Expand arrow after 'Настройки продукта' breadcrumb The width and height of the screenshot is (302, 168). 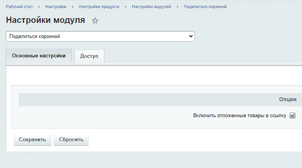point(126,7)
